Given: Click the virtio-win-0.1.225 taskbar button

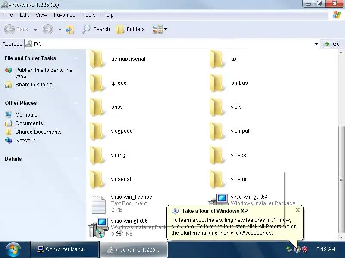Looking at the screenshot, I should click(134, 249).
